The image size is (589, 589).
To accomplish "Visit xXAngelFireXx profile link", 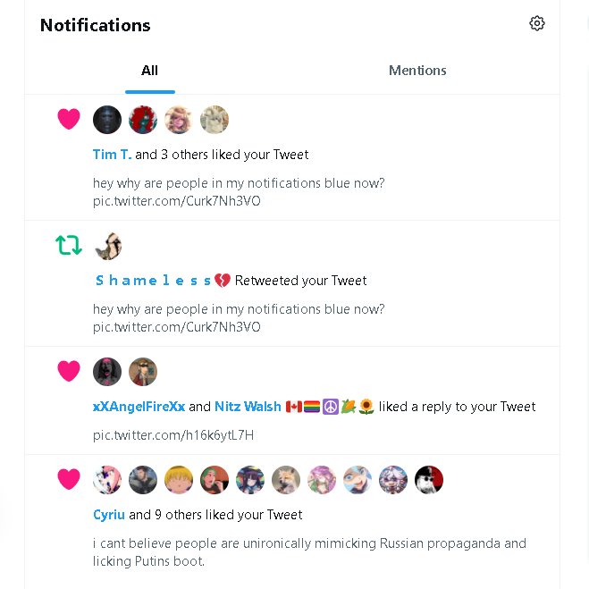I will click(139, 407).
